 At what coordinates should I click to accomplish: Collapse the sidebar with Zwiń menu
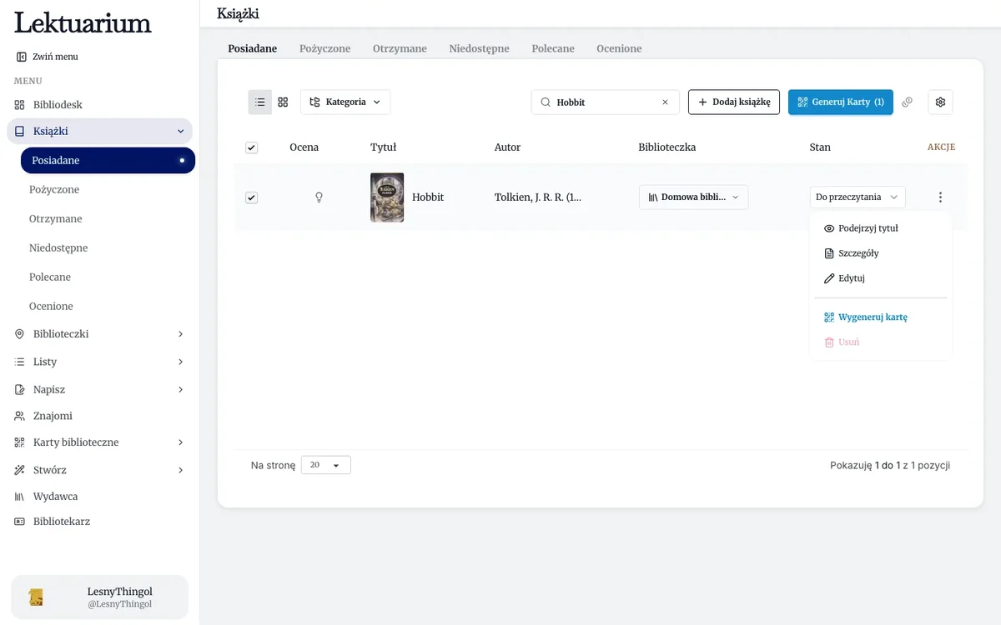pyautogui.click(x=48, y=57)
